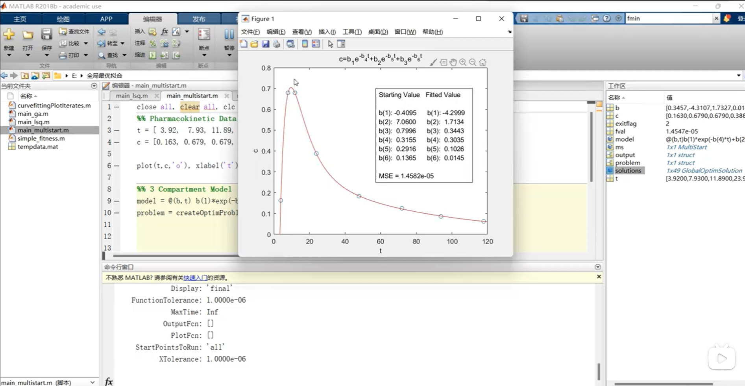Screen dimensions: 745x386
Task: Toggle the property inspector button in the Figure toolbar
Action: tap(341, 44)
